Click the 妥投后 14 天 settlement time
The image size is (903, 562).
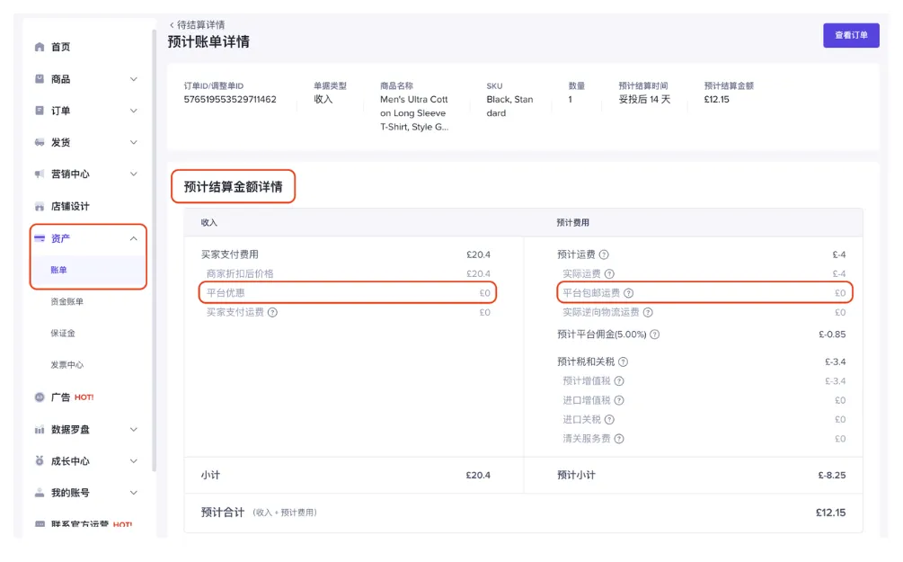point(644,99)
